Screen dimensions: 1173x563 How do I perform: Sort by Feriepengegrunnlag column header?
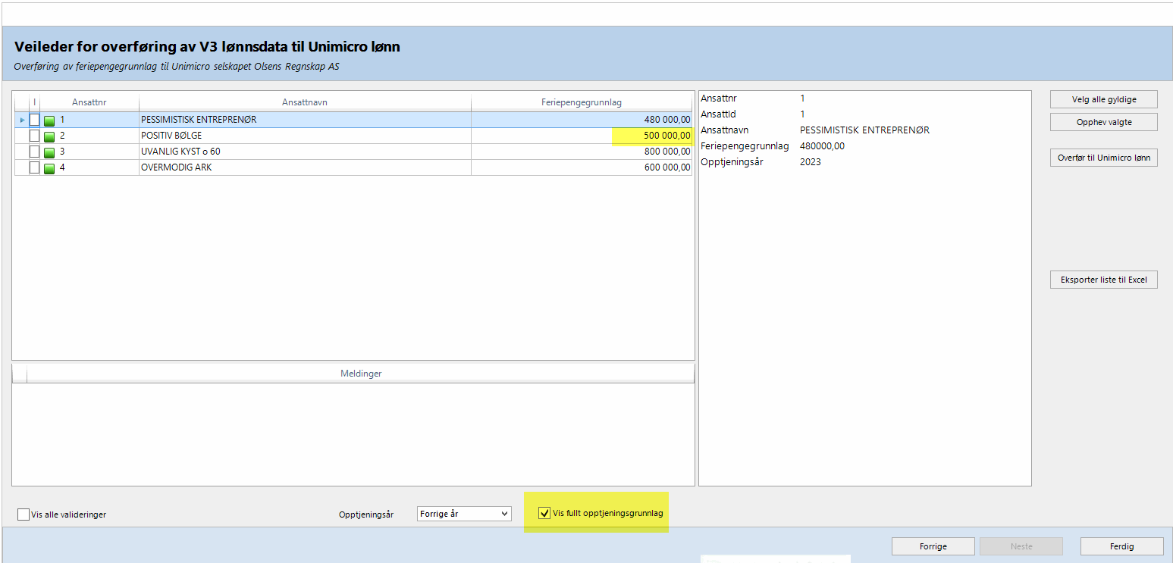click(x=581, y=102)
